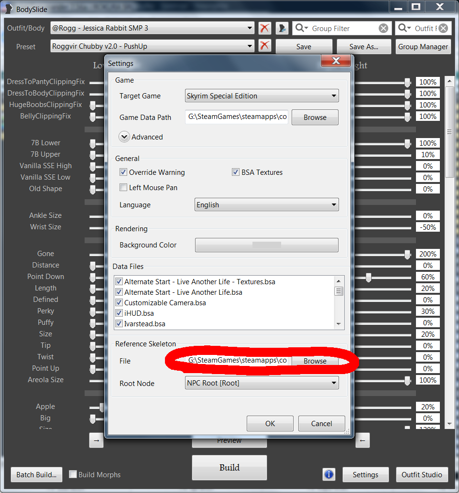Delete preset with red X beside Preset
459x493 pixels.
pyautogui.click(x=265, y=46)
